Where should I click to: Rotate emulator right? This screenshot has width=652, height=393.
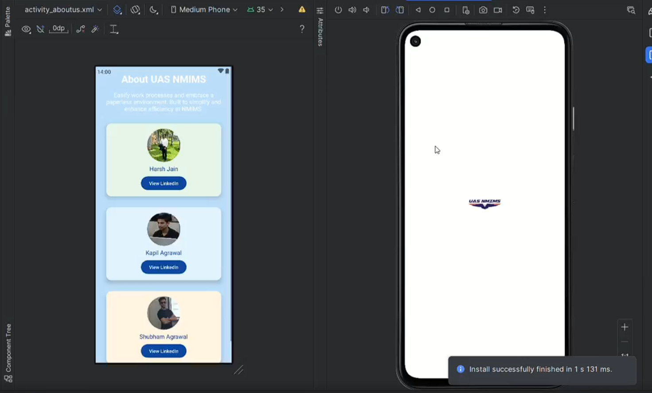point(400,10)
